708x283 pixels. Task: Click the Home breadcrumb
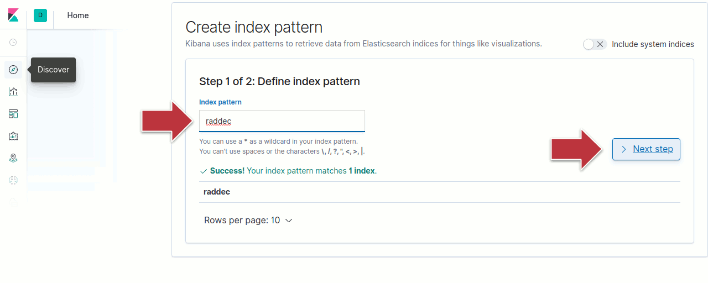click(x=78, y=15)
